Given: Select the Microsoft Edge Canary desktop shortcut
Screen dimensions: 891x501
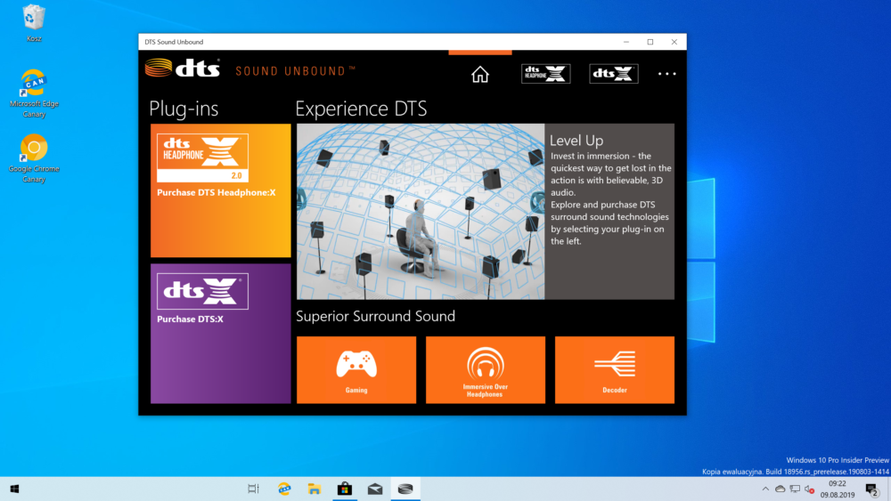Looking at the screenshot, I should coord(34,93).
